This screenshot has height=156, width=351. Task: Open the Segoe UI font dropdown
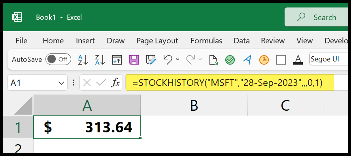pos(329,59)
